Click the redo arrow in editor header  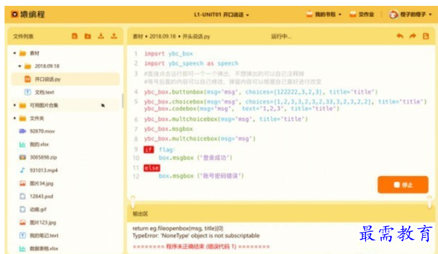(413, 36)
